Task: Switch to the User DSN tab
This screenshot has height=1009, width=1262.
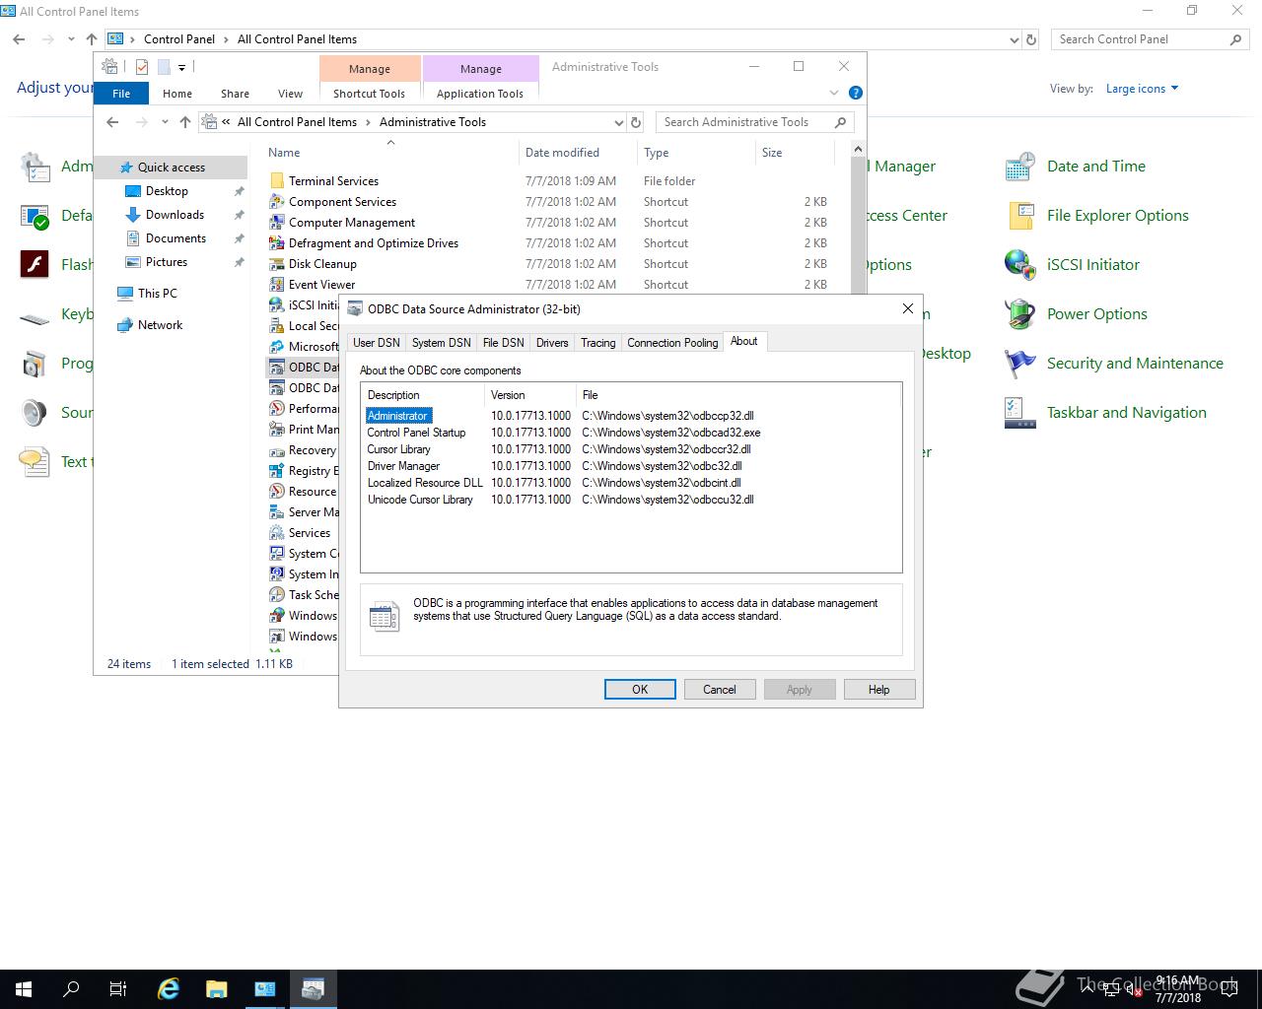Action: (377, 343)
